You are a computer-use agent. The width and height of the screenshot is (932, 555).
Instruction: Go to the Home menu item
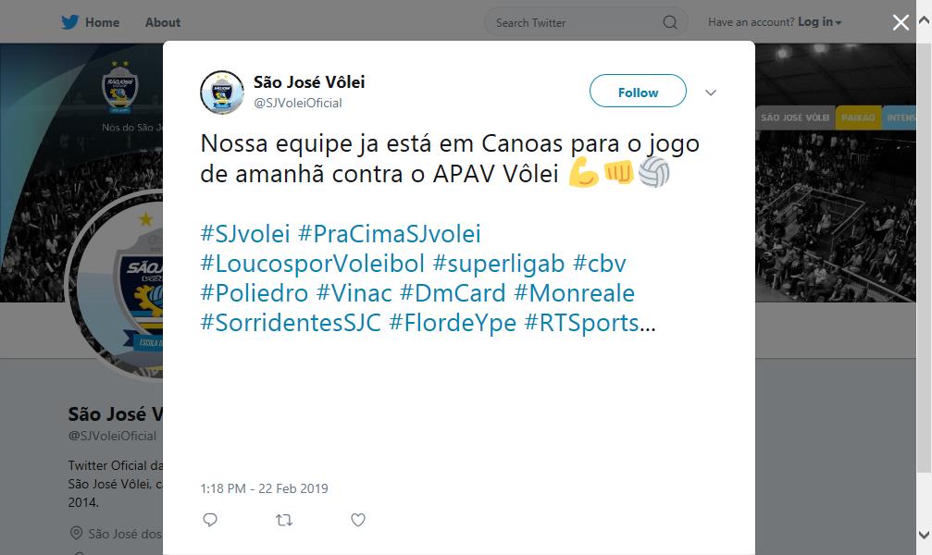pyautogui.click(x=102, y=22)
